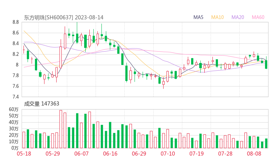
Task: Click the 8.2 price axis label
Action: click(15, 54)
